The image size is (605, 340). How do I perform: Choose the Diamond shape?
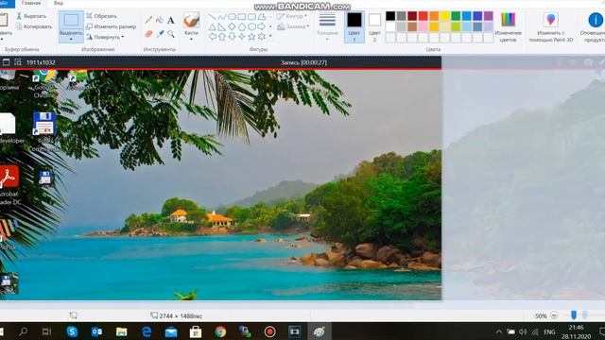232,27
